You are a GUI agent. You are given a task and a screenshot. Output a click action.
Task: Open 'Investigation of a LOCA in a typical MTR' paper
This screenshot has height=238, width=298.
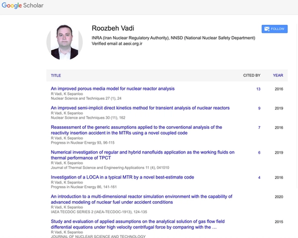point(123,177)
